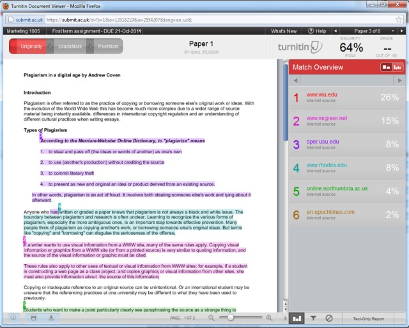Click the First term assignment title
Image resolution: width=409 pixels, height=328 pixels.
96,31
